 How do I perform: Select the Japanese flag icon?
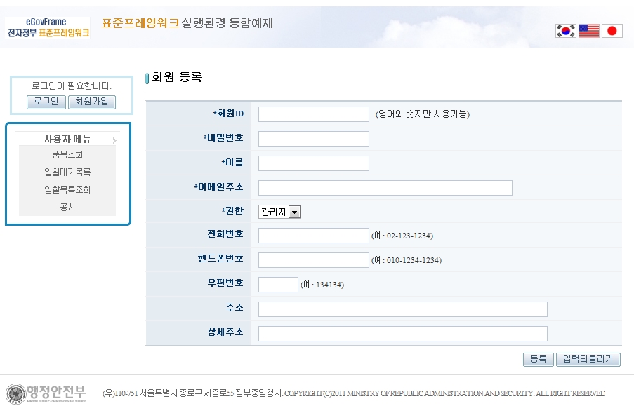pyautogui.click(x=612, y=31)
